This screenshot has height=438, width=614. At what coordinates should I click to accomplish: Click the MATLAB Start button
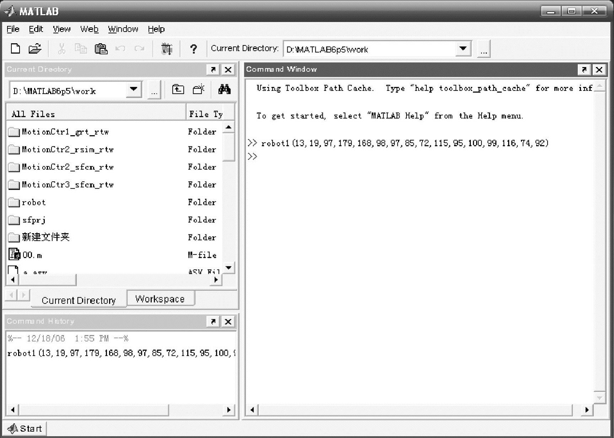(25, 428)
